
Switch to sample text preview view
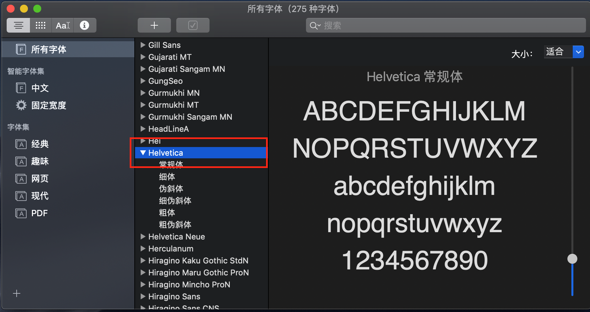click(x=19, y=25)
